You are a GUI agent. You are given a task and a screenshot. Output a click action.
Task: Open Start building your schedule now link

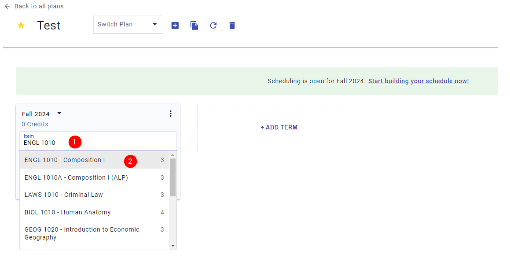(x=418, y=81)
